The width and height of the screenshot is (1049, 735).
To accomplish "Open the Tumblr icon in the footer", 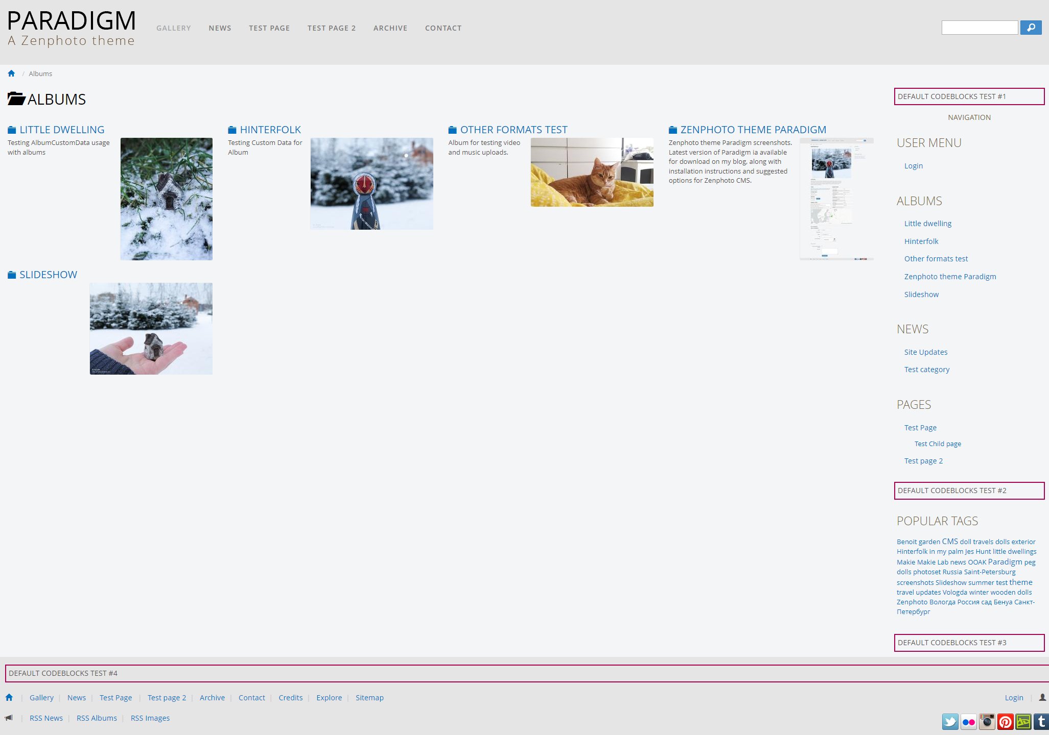I will [x=1040, y=722].
